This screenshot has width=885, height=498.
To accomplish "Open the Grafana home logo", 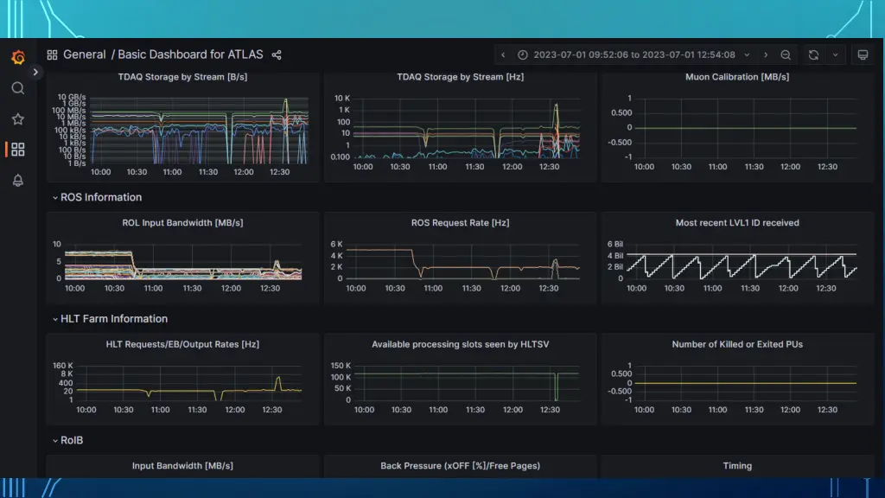I will coord(18,57).
